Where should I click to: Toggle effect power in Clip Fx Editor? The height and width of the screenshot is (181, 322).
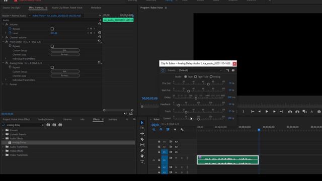click(x=163, y=70)
